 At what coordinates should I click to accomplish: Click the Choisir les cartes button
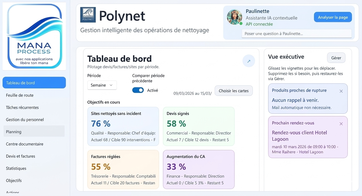coord(233,91)
